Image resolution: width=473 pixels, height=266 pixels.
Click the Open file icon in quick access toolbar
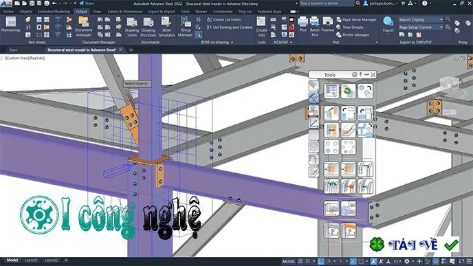[25, 3]
